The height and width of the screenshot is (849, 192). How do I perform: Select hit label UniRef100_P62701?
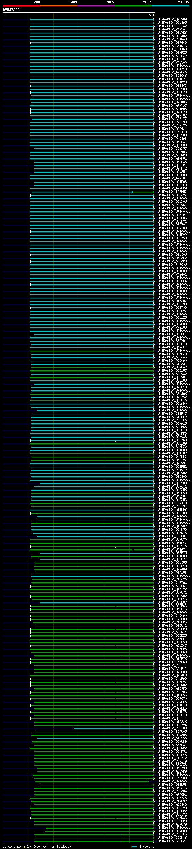click(x=172, y=225)
